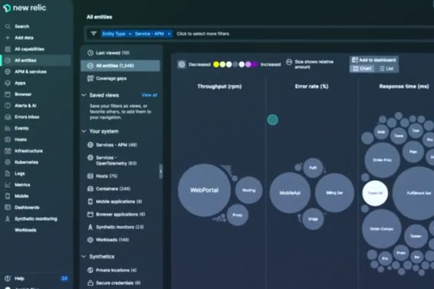
Task: Click Add to dashboard button
Action: tap(373, 60)
